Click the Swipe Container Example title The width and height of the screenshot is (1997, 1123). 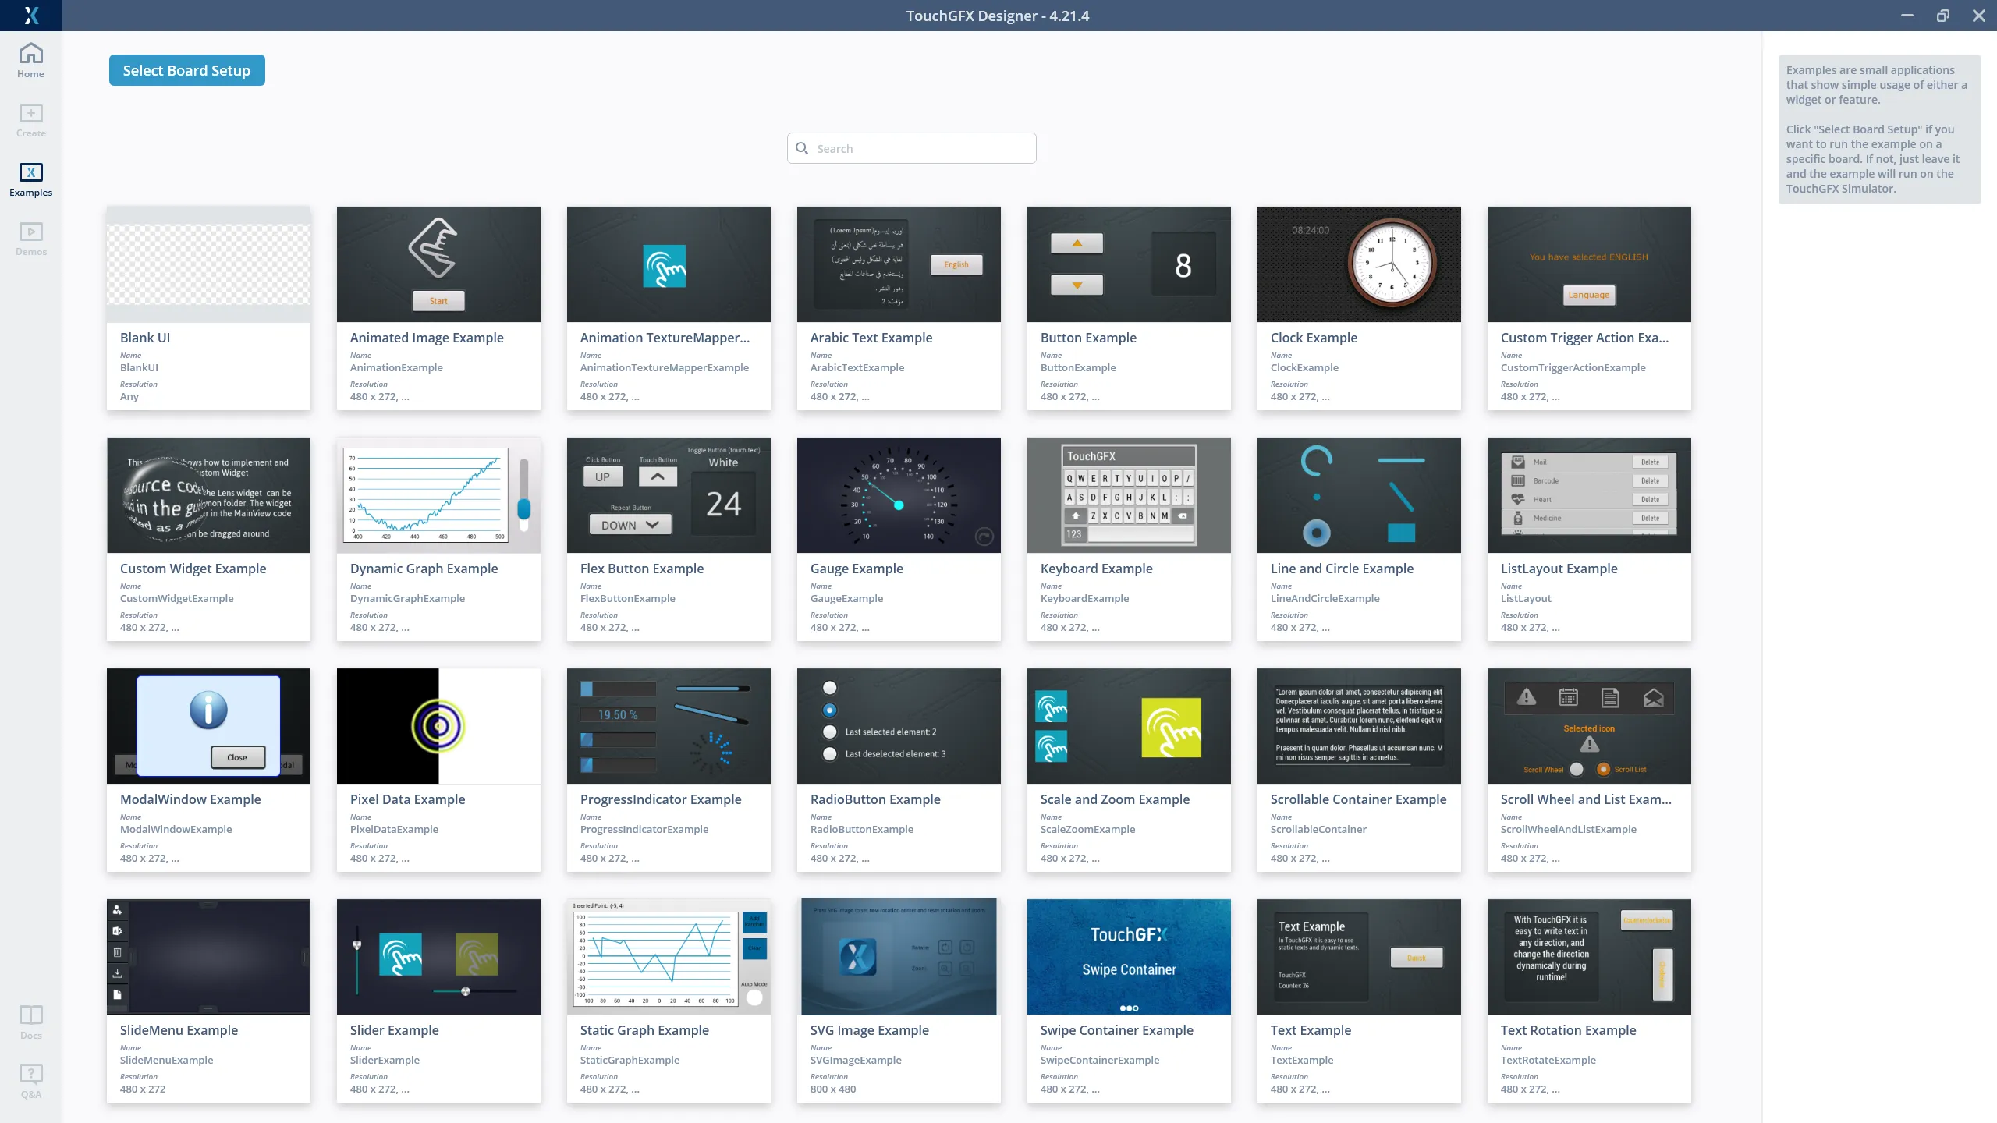click(x=1116, y=1030)
